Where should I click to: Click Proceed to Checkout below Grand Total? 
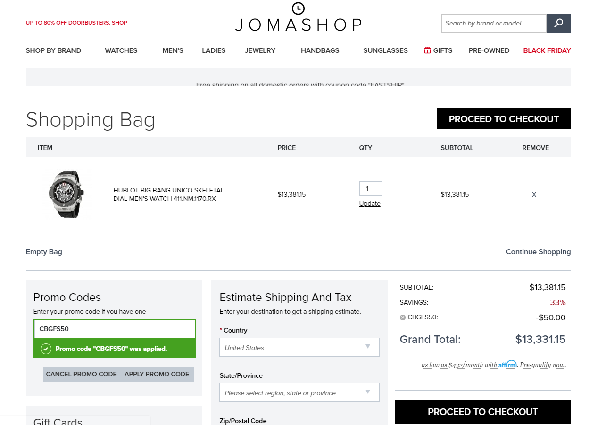click(x=483, y=412)
